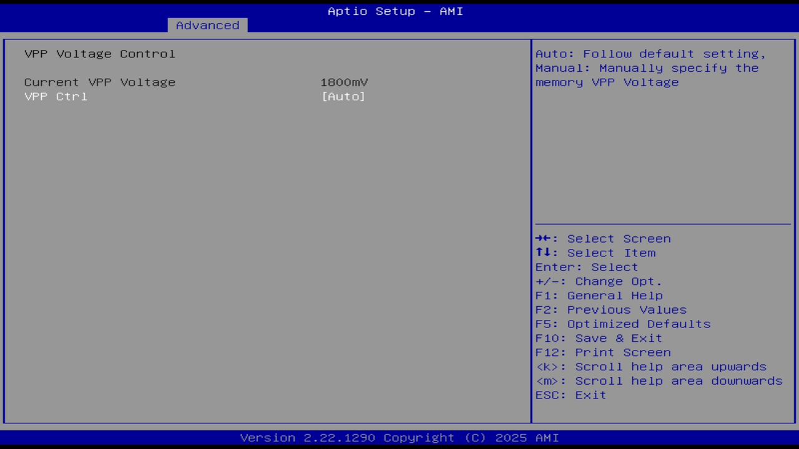Click ESC Exit option
The height and width of the screenshot is (449, 799).
570,395
